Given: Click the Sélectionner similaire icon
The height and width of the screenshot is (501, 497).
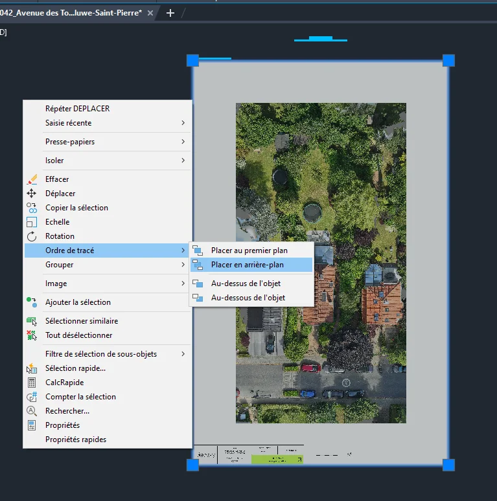Looking at the screenshot, I should (32, 321).
